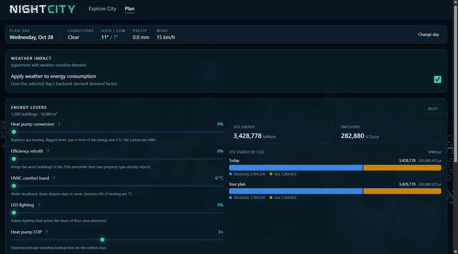Click the Energy Levers heading
Viewport: 458px width, 254px height.
point(28,107)
